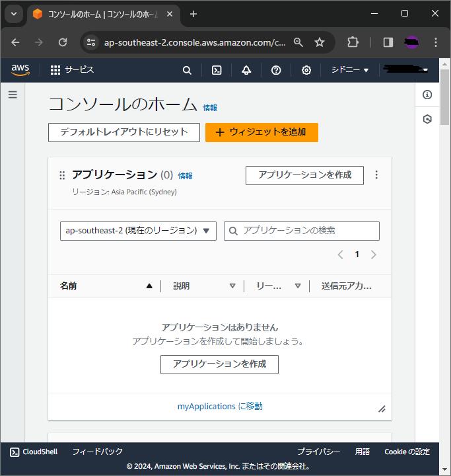The width and height of the screenshot is (451, 476).
Task: Launch CloudShell from the navbar terminal icon
Action: point(217,70)
